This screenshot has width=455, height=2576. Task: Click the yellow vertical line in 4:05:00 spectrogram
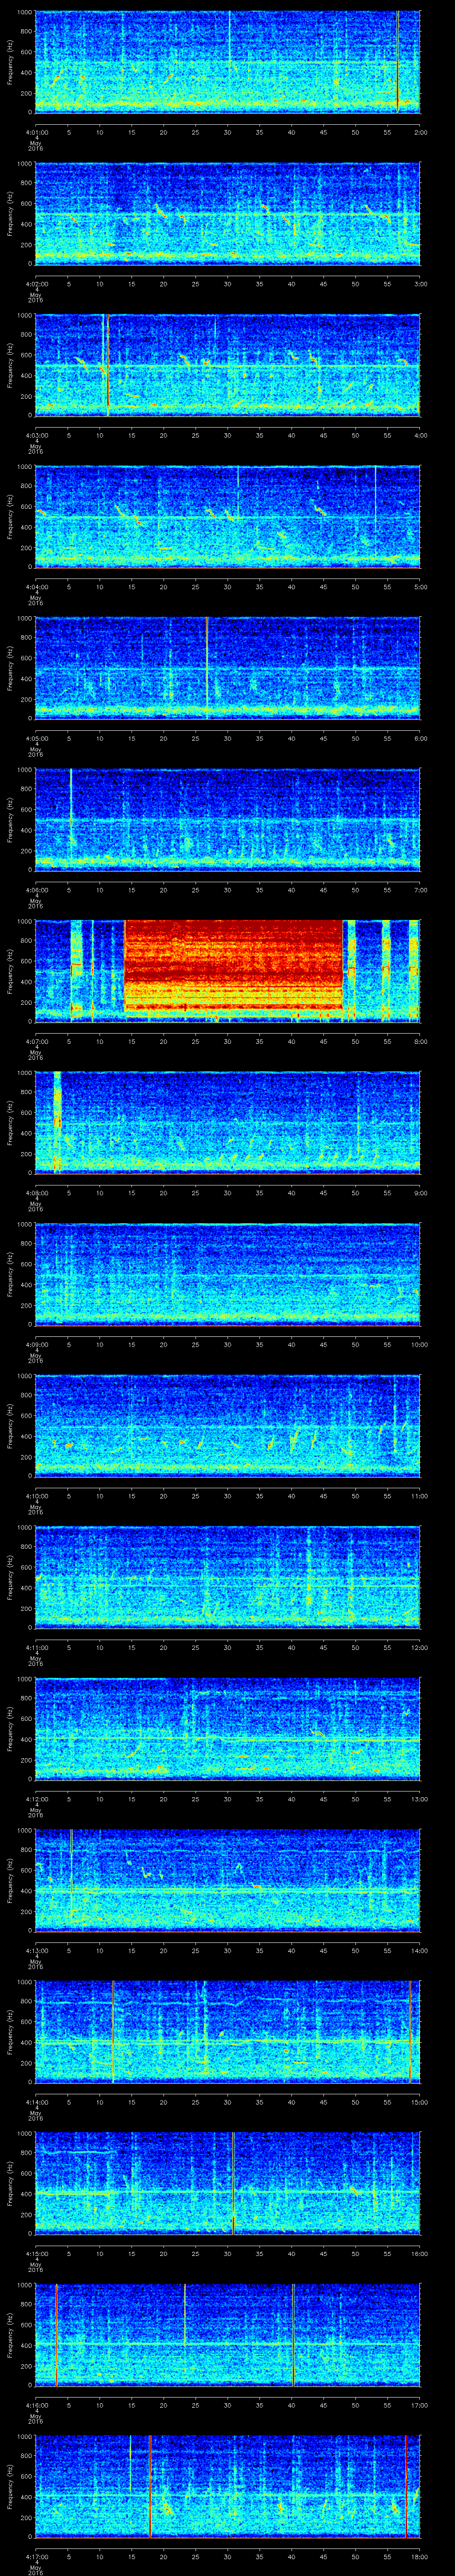click(x=207, y=668)
